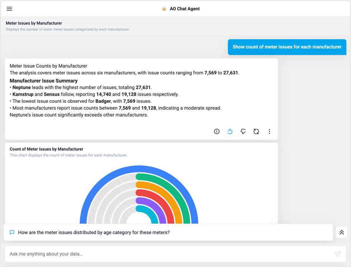This screenshot has height=267, width=351.
Task: Regenerate the response with the refresh icon
Action: click(256, 131)
